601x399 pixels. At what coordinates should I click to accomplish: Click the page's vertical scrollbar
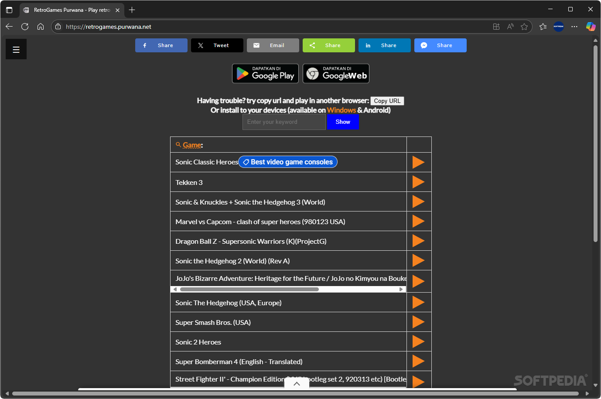point(595,144)
